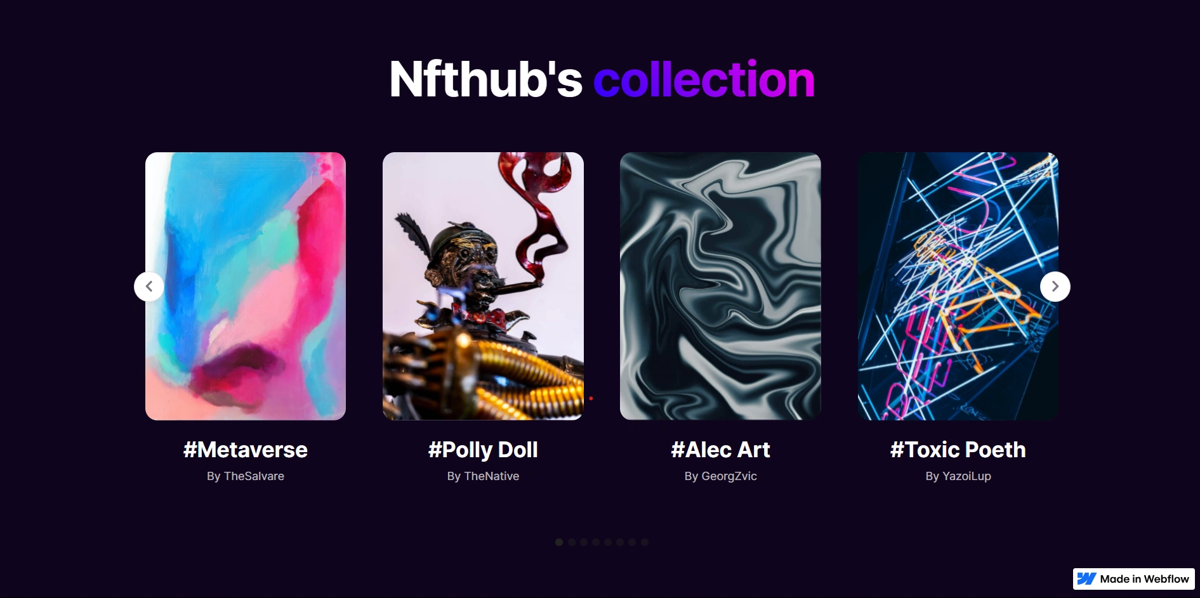Open author By YazoiLup
1200x598 pixels.
(x=958, y=476)
